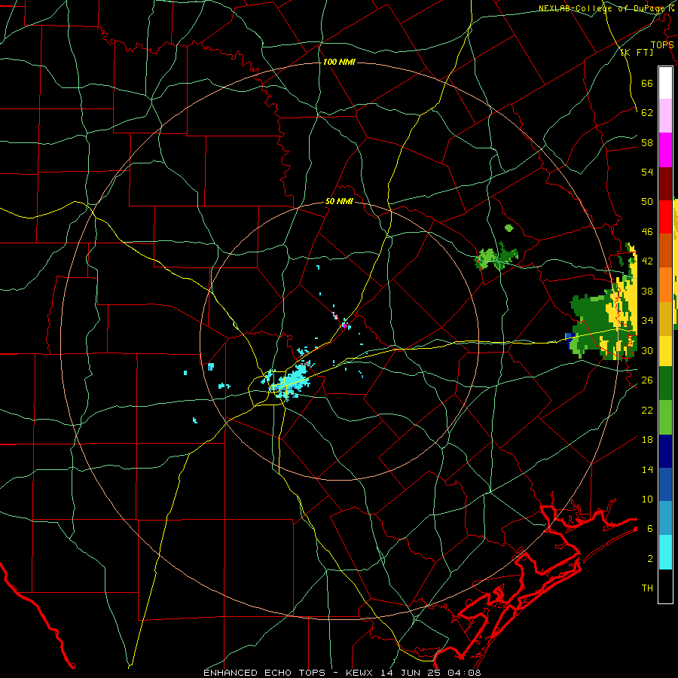Click the 'TOPS' legend heading
This screenshot has height=678, width=678.
[662, 44]
